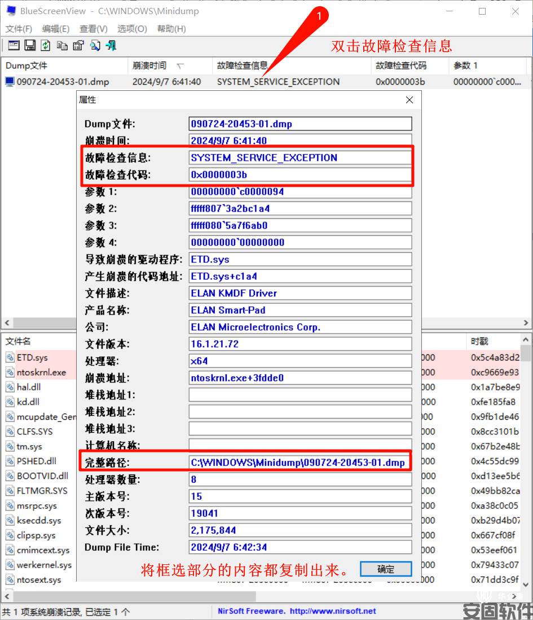Screen dimensions: 533x620
Task: Click the 故障检查信息 field in the dialog
Action: point(300,158)
